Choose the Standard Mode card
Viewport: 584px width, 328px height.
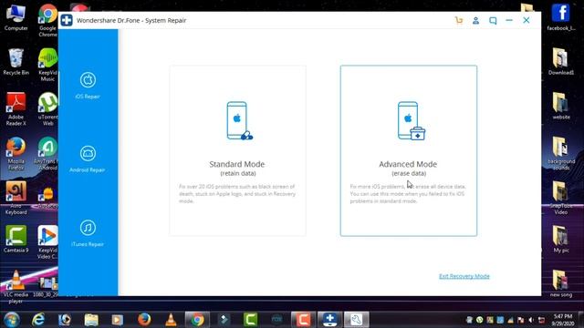point(237,150)
